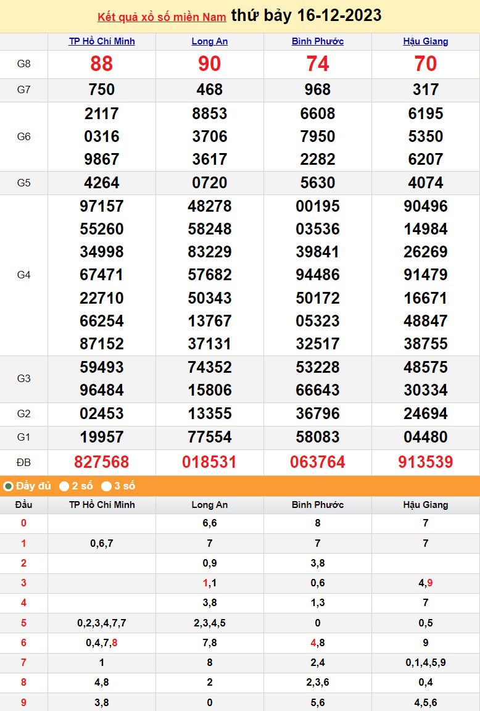Click the ĐB row label

[x=23, y=462]
